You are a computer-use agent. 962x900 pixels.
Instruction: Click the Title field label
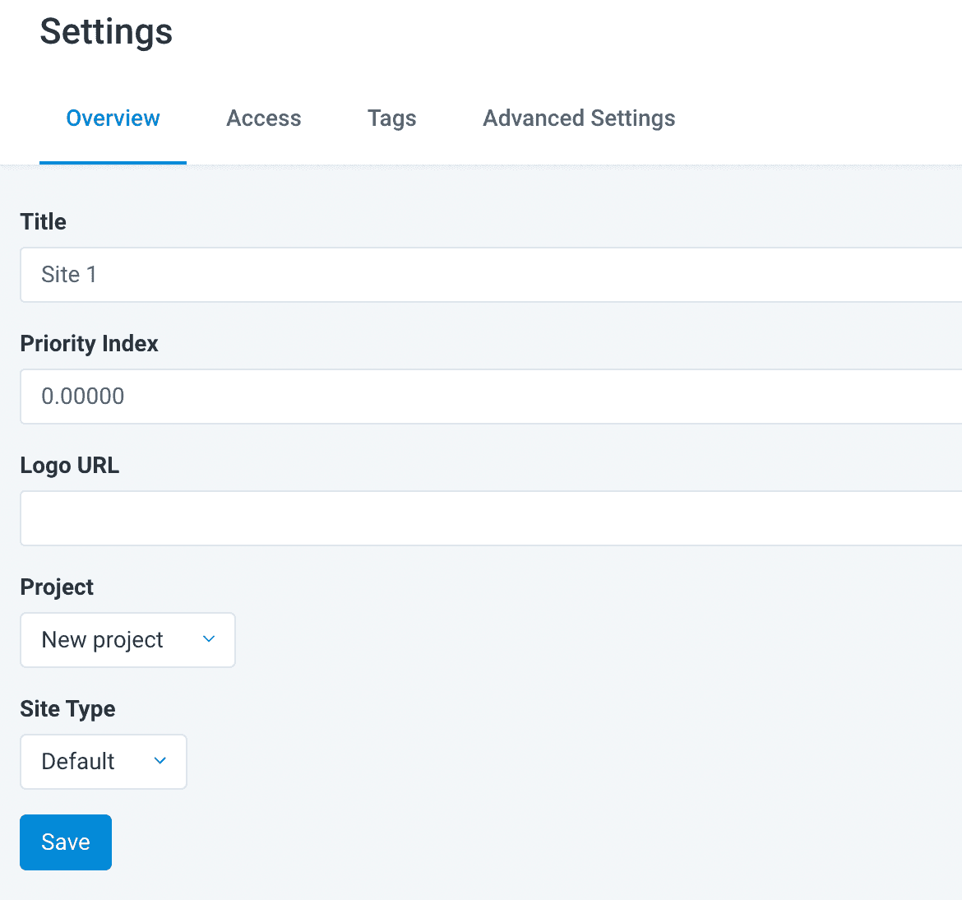[x=44, y=222]
